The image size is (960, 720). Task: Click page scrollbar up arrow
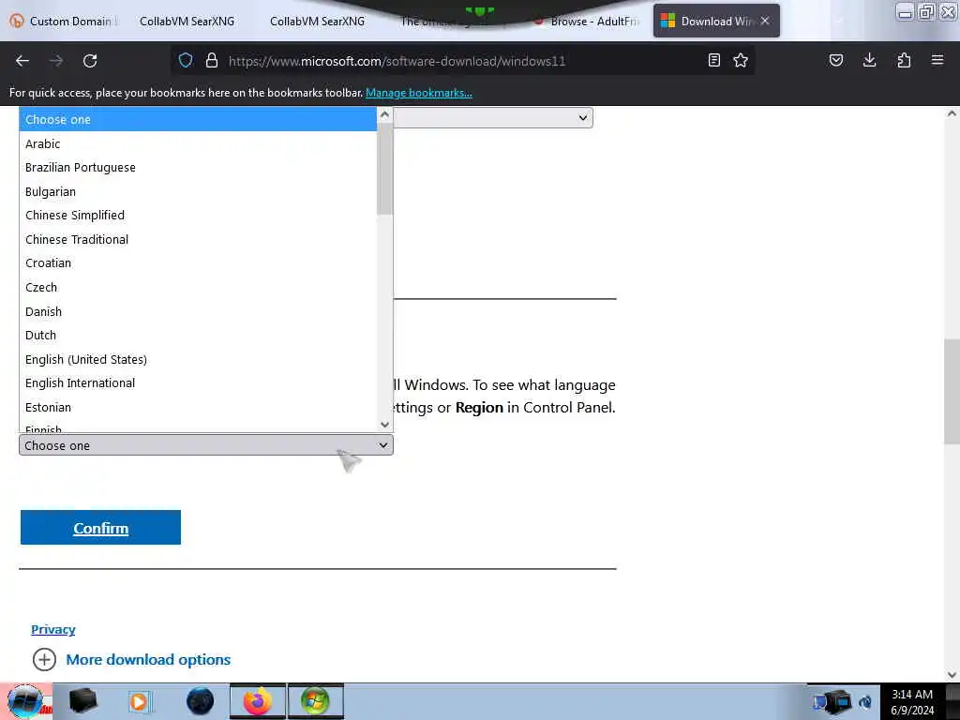[952, 113]
